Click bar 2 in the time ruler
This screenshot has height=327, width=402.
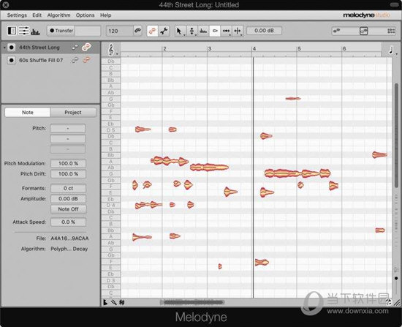[x=165, y=49]
